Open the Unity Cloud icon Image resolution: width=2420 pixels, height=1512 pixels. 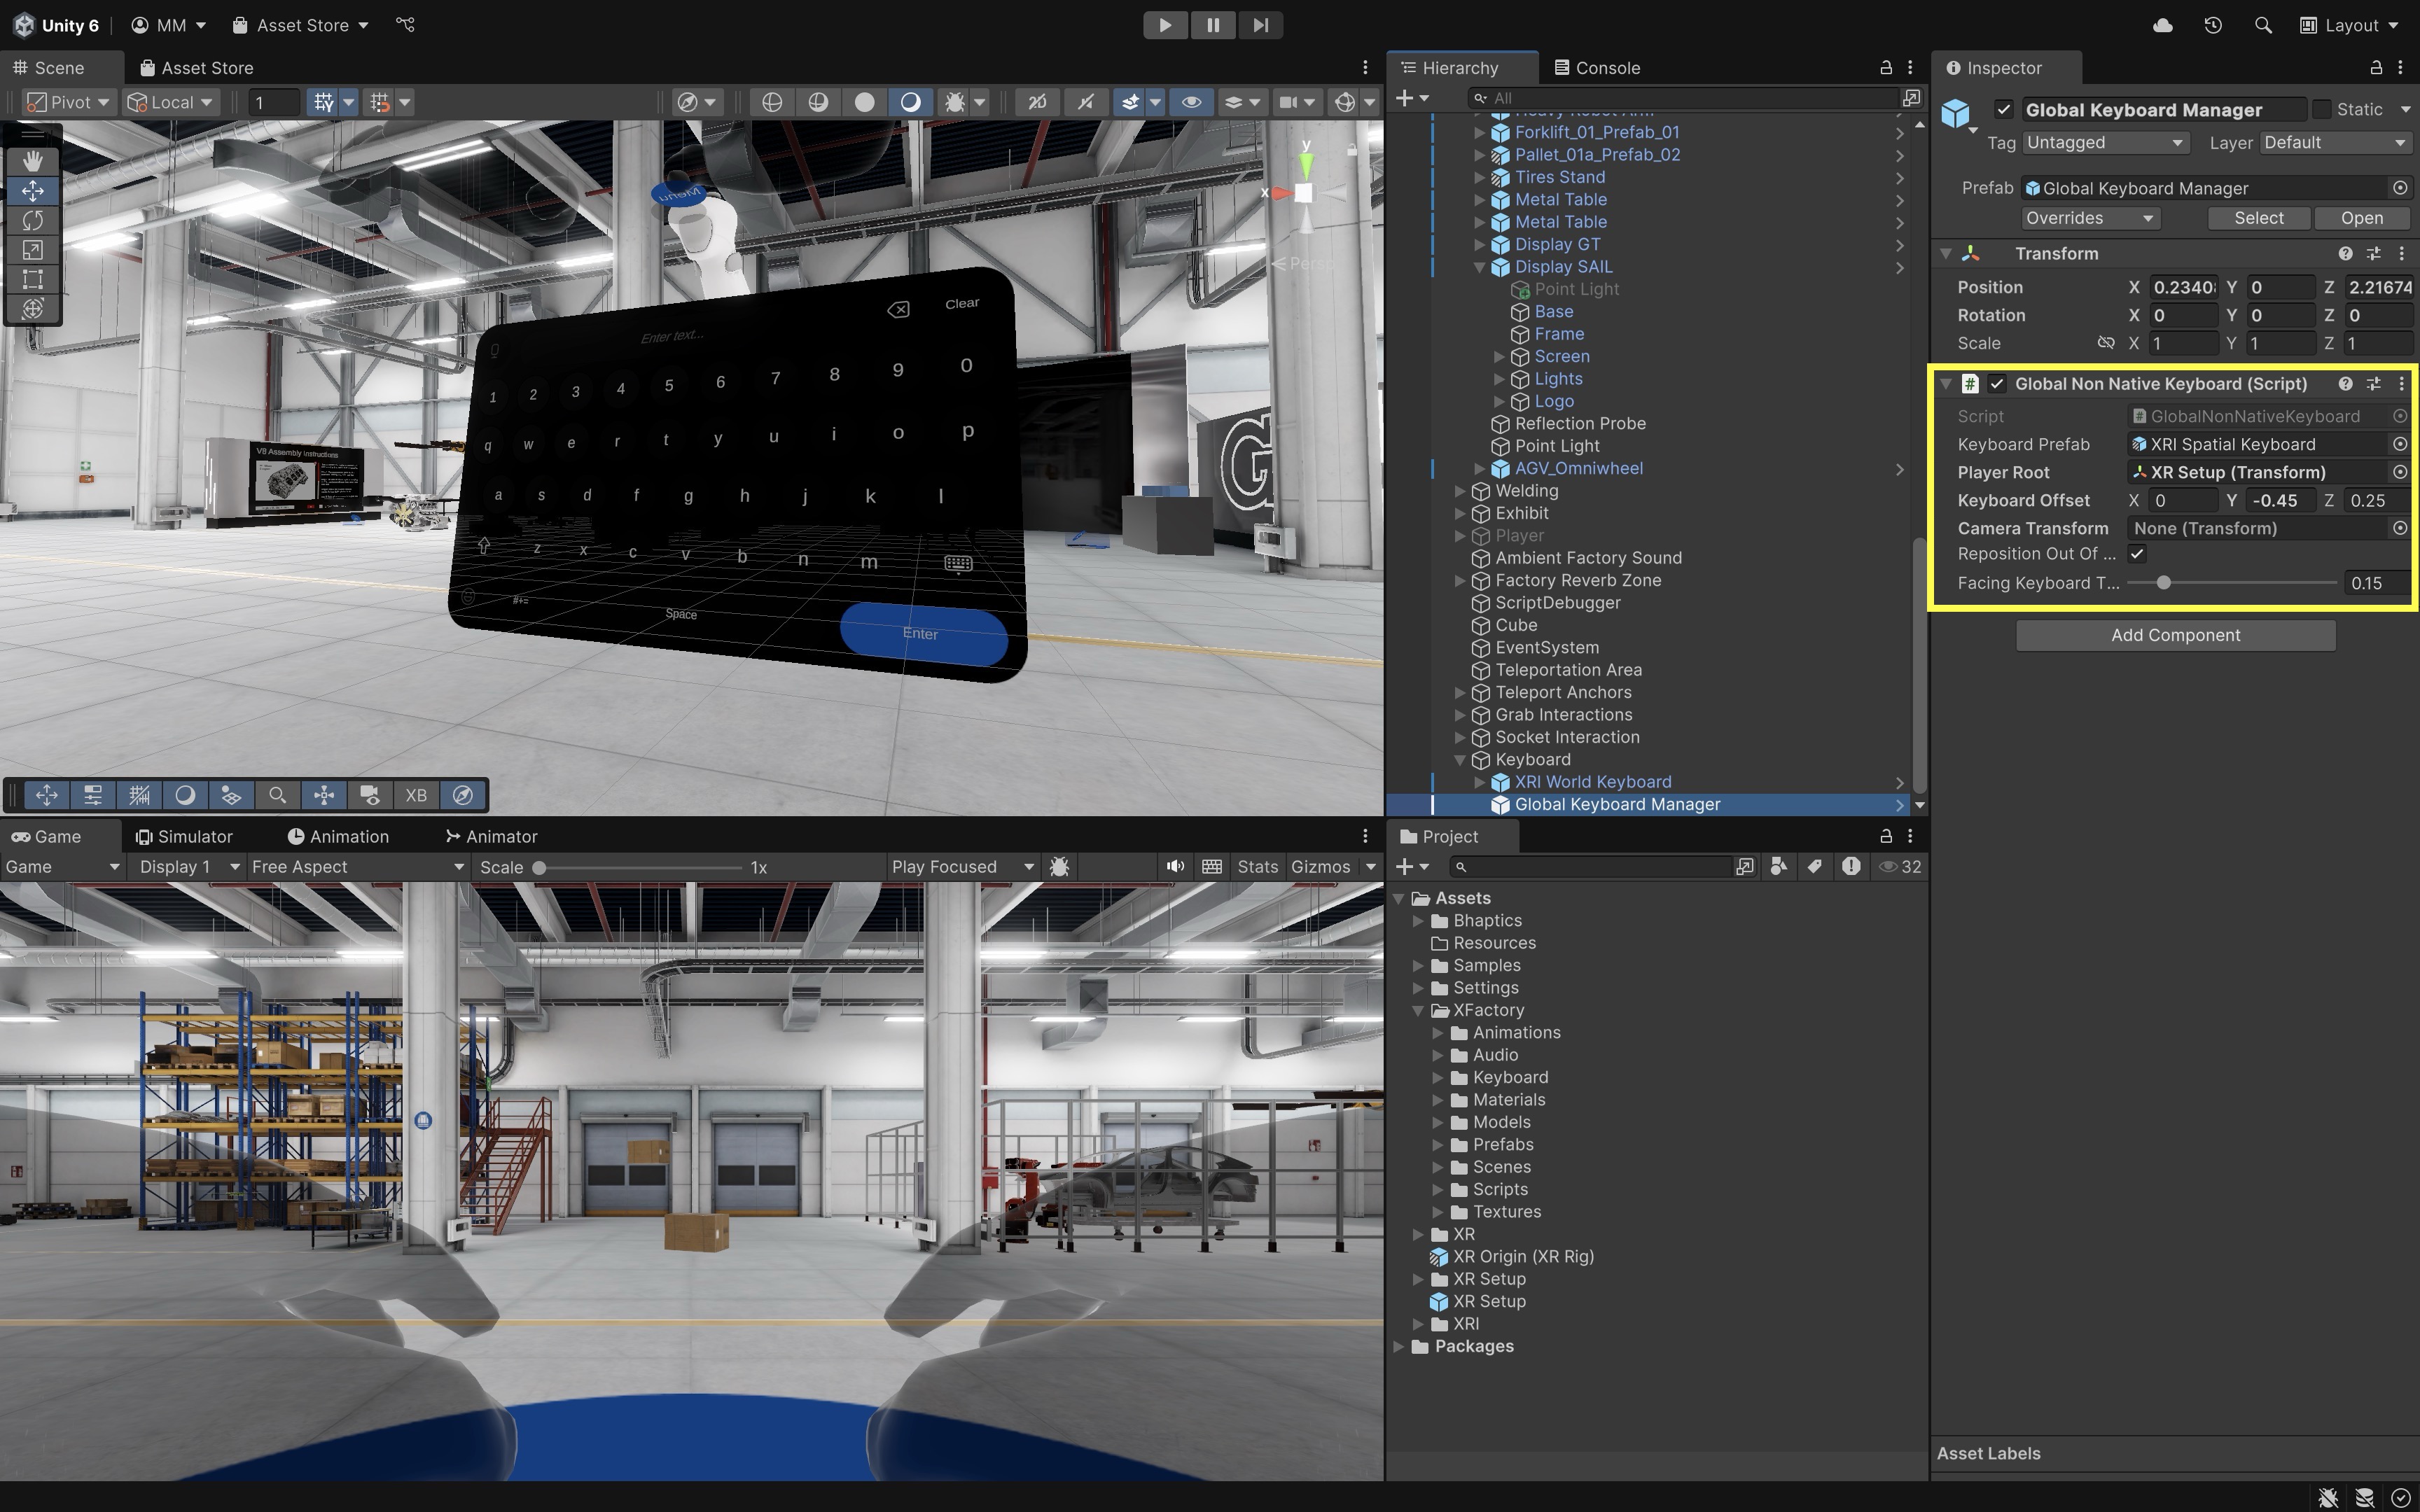pyautogui.click(x=2162, y=25)
